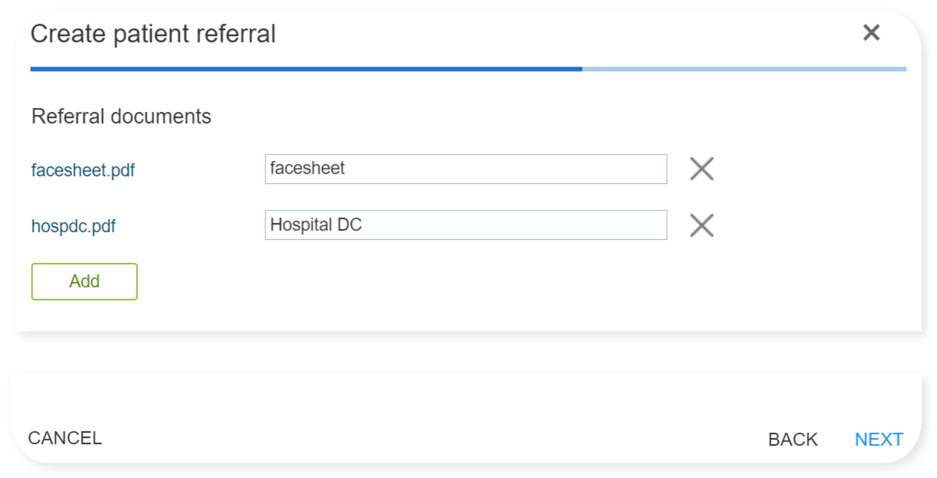Click the Hospital DC description field

pos(465,225)
